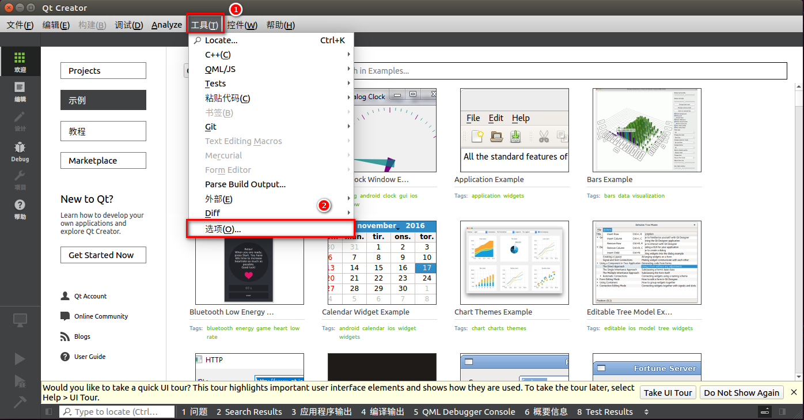This screenshot has height=420, width=804.
Task: Open Application Example thumbnail
Action: point(514,130)
